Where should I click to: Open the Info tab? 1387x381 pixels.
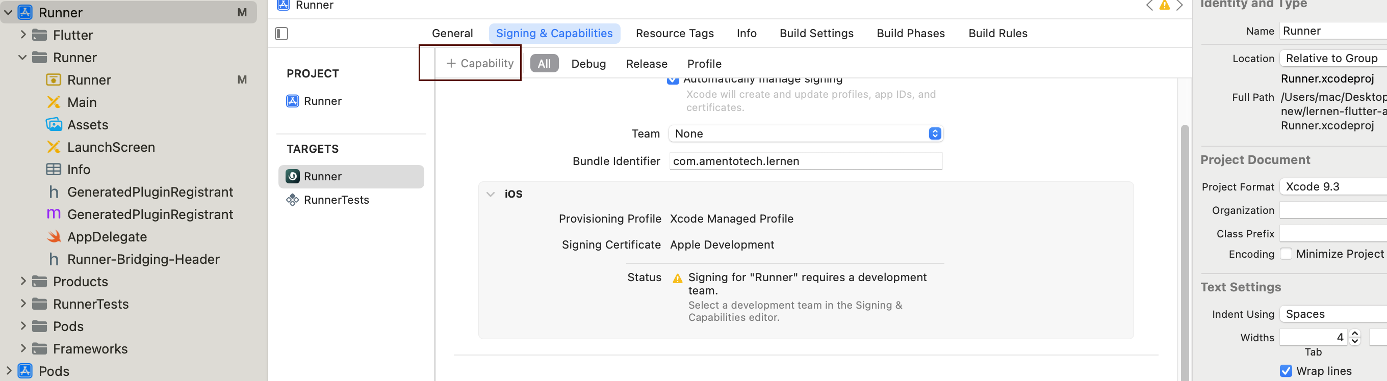(746, 34)
